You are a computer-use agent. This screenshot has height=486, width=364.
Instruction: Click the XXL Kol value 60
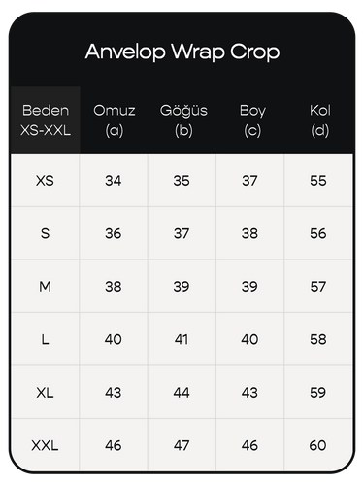point(318,445)
